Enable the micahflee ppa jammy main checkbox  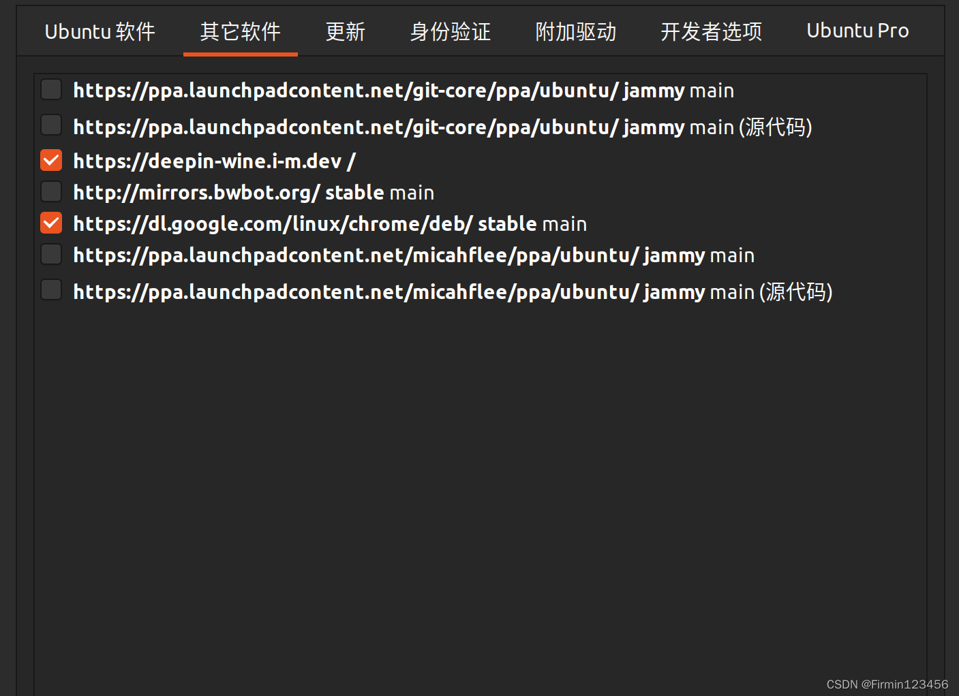point(51,254)
